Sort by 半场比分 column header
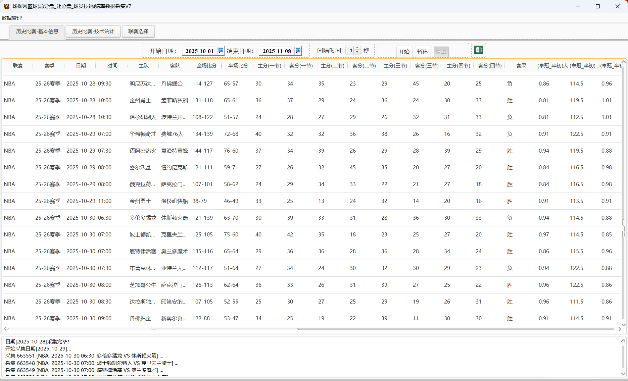The width and height of the screenshot is (628, 381). [238, 66]
